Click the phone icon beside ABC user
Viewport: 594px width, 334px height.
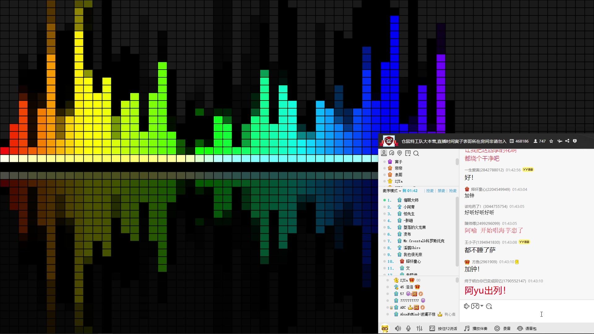click(x=391, y=308)
